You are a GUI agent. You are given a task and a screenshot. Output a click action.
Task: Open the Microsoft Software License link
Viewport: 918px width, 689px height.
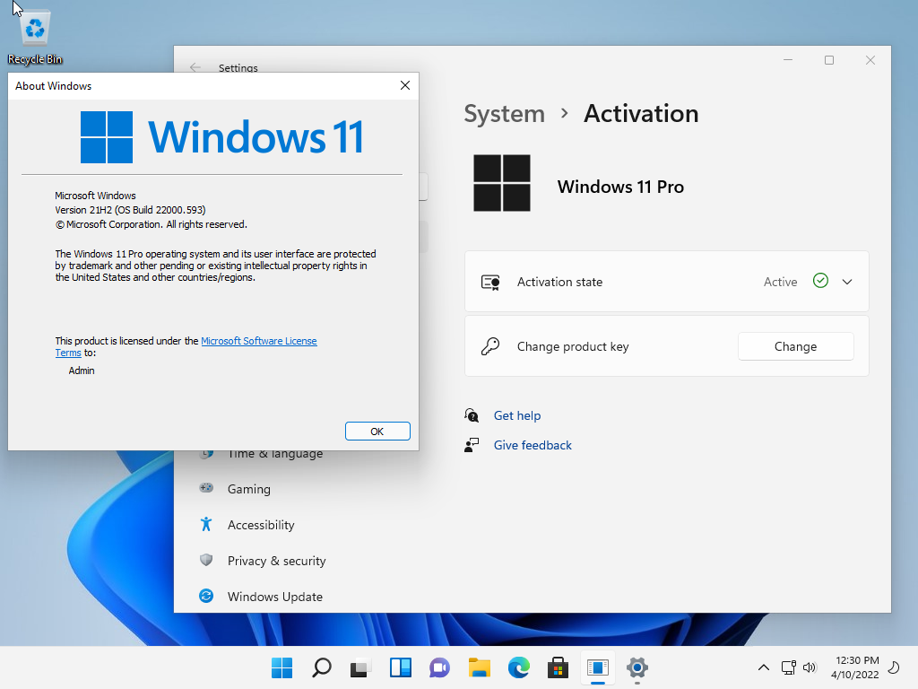click(x=259, y=341)
